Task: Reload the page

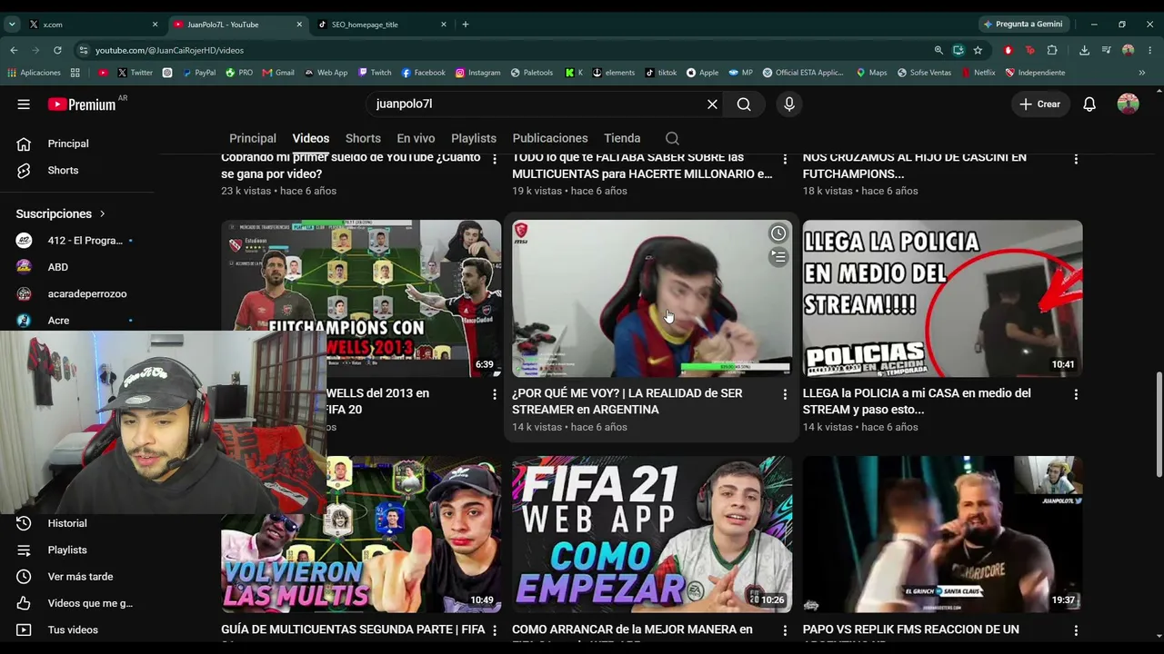Action: (x=57, y=50)
